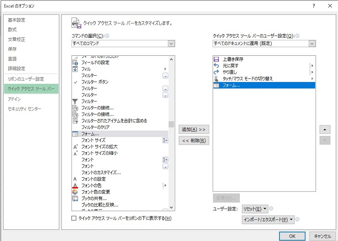Click info icon beside ユーザー設定(Q) label
The width and height of the screenshot is (338, 241).
click(297, 36)
